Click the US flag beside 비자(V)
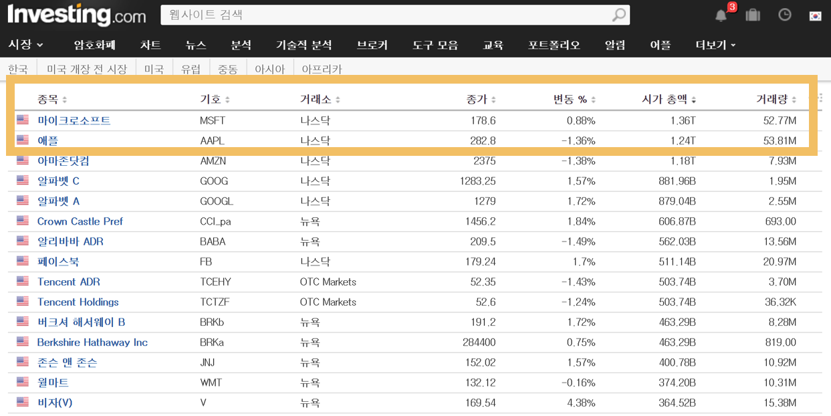This screenshot has height=416, width=831. [23, 402]
